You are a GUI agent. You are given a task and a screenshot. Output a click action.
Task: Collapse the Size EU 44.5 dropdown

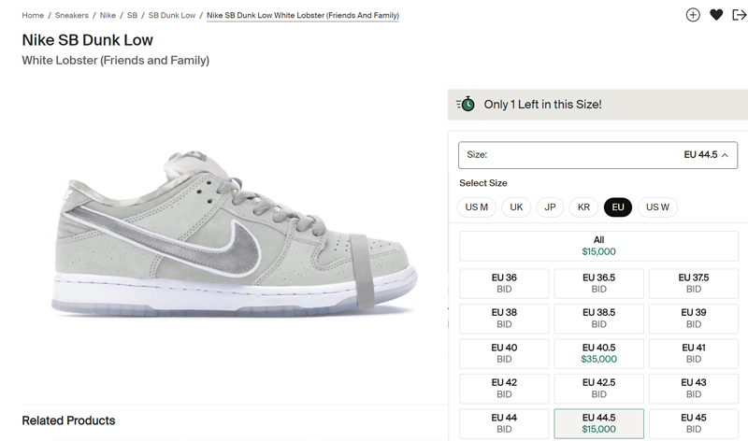(598, 155)
